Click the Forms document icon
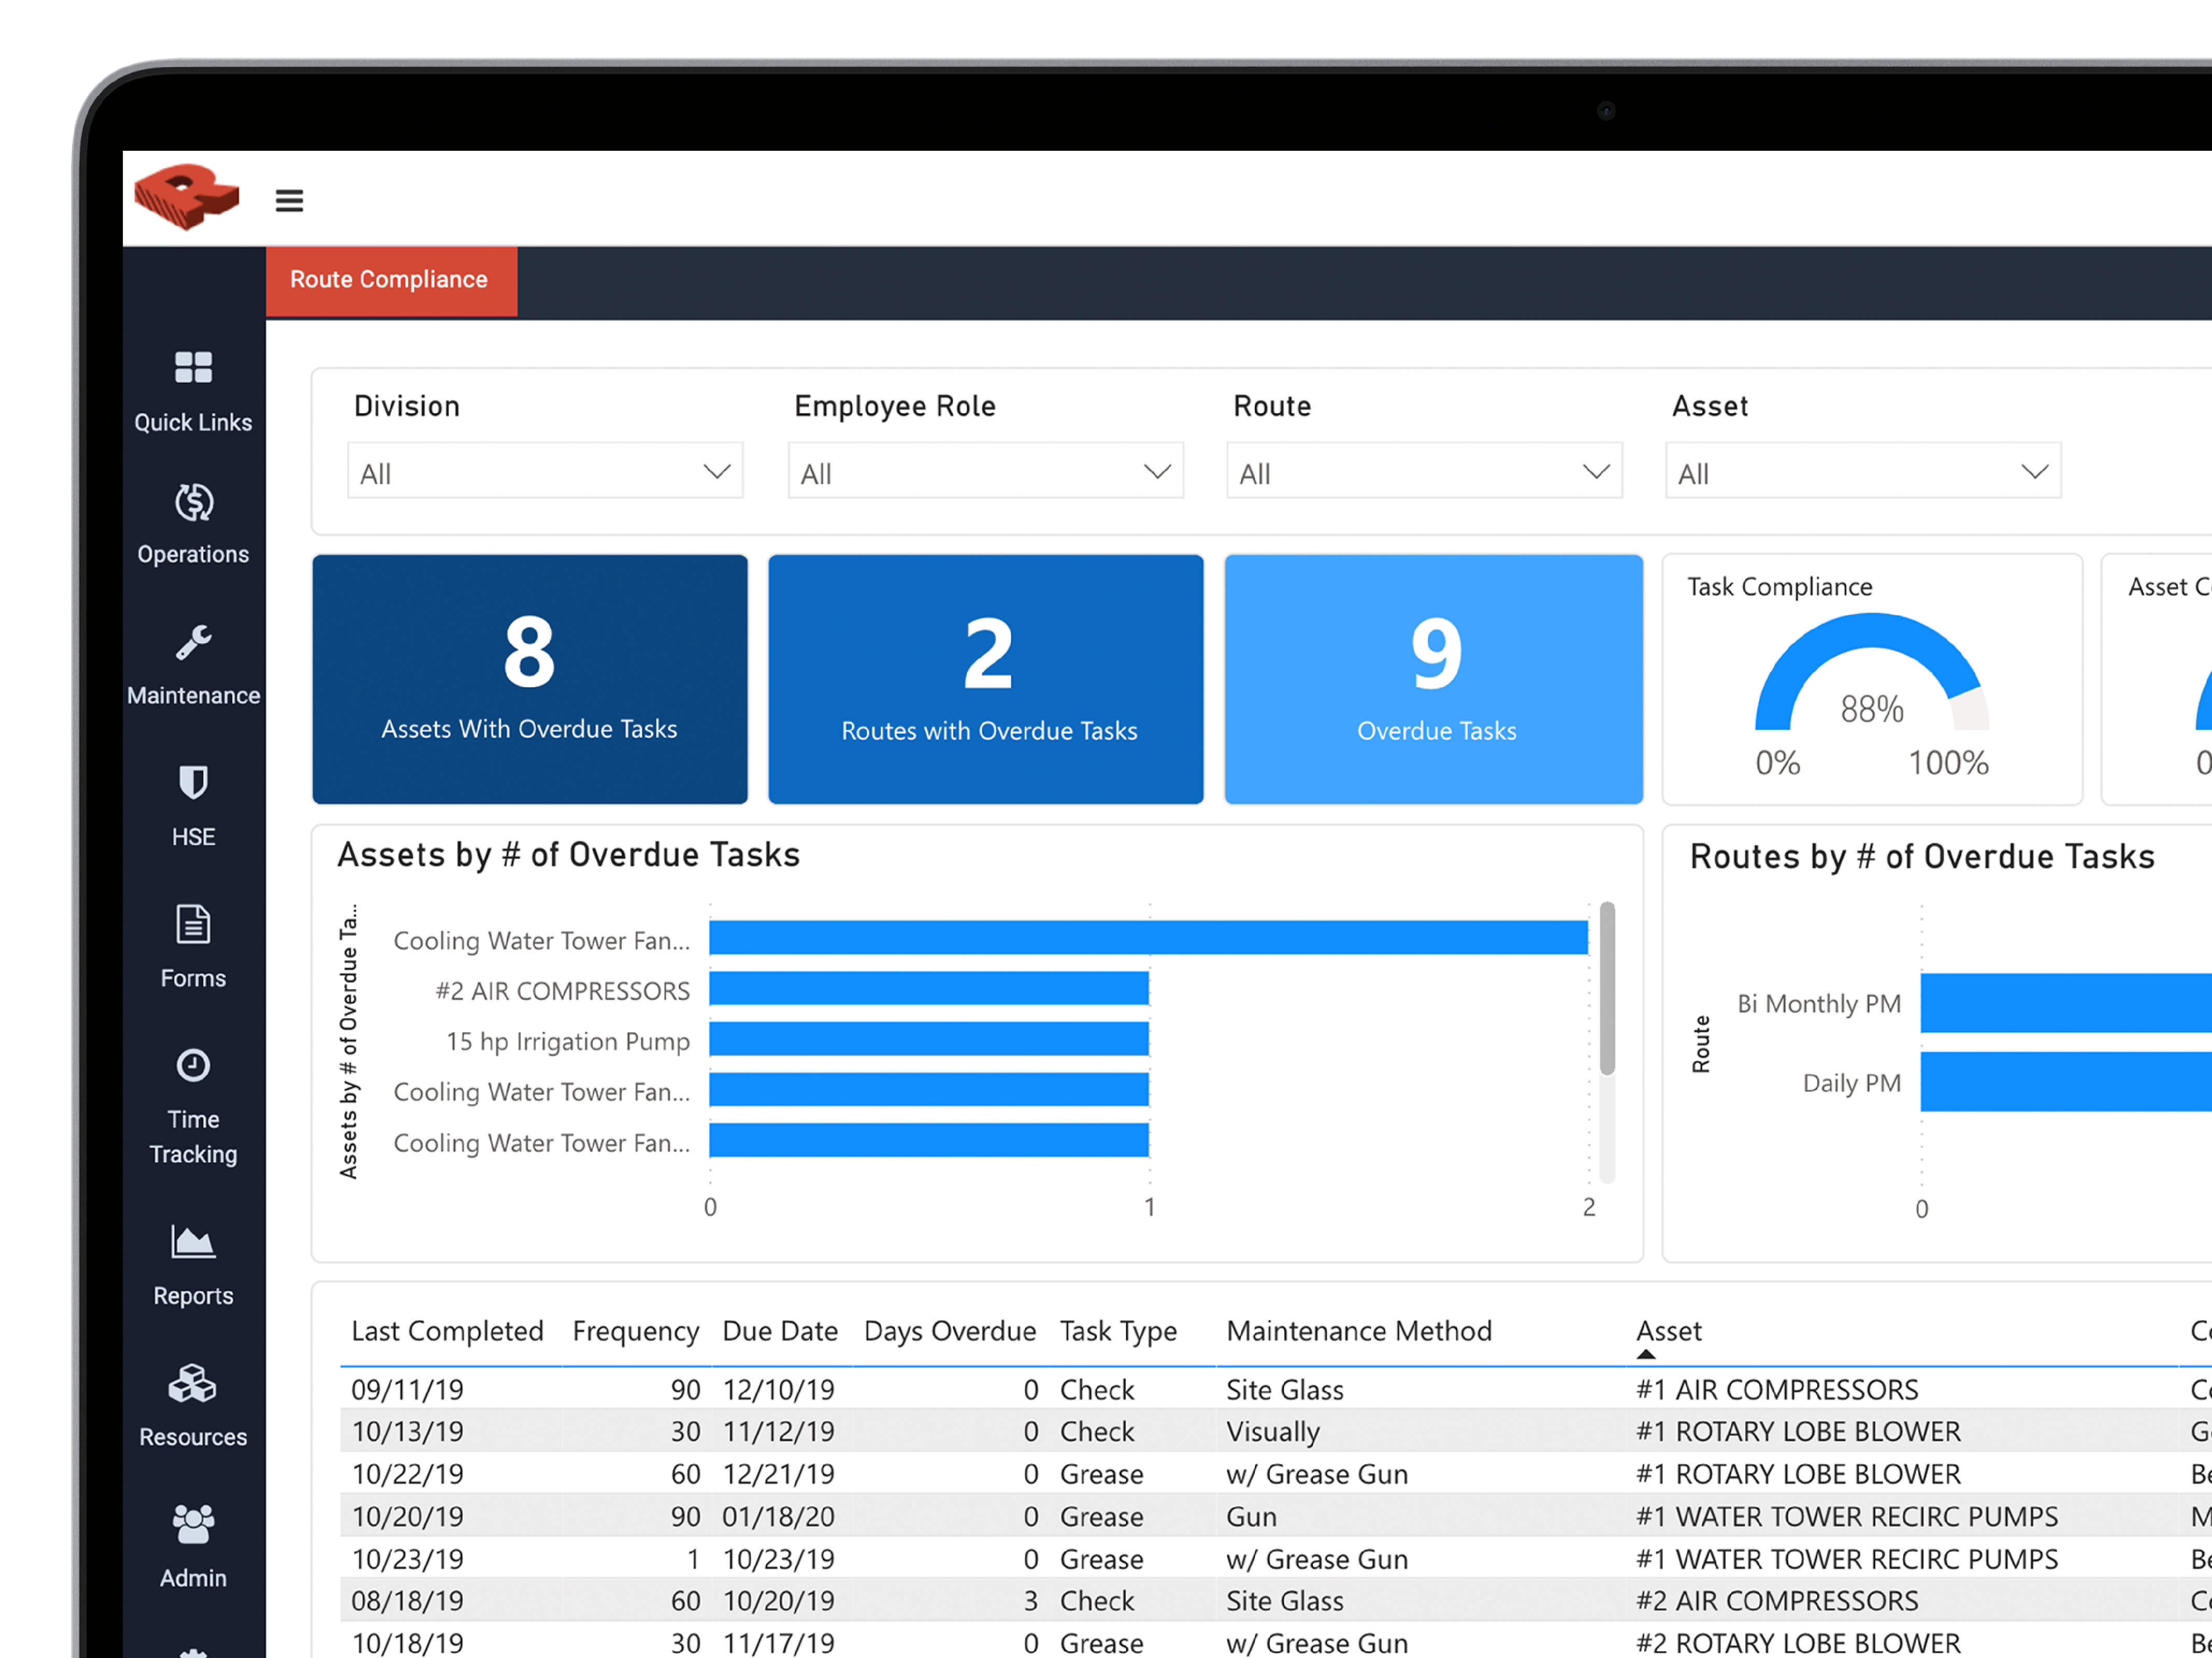Image resolution: width=2212 pixels, height=1658 pixels. click(193, 925)
